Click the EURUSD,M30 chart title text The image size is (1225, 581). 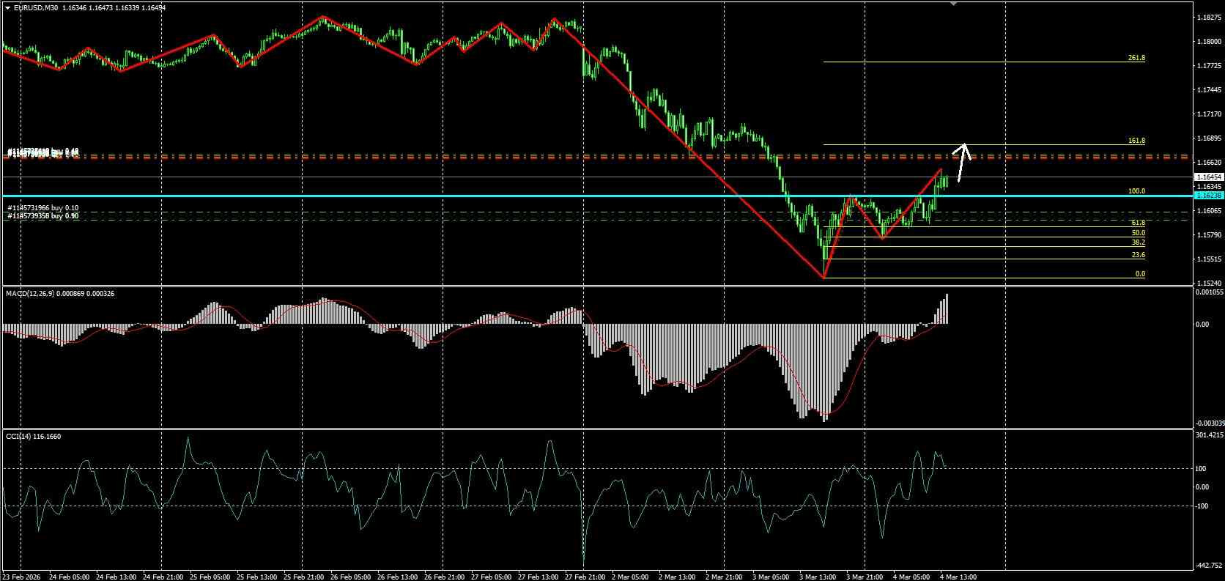(x=37, y=8)
